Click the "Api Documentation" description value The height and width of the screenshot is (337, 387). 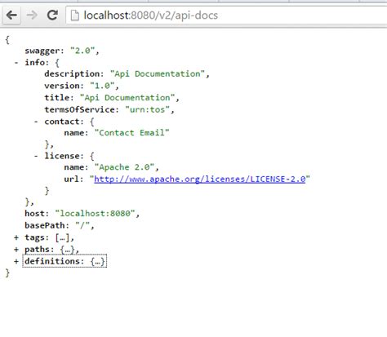click(x=158, y=73)
